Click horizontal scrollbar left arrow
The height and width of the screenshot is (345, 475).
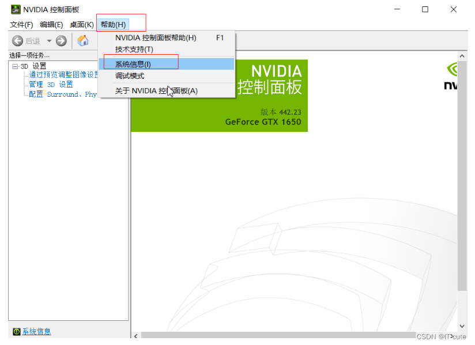click(135, 336)
